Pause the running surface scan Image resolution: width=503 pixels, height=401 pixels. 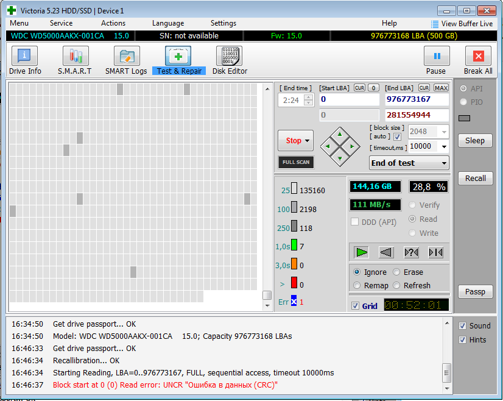[x=436, y=60]
